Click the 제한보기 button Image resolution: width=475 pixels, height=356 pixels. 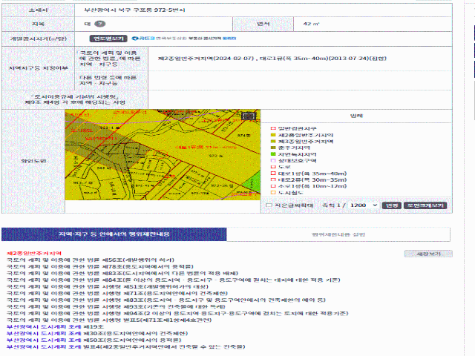click(x=428, y=254)
